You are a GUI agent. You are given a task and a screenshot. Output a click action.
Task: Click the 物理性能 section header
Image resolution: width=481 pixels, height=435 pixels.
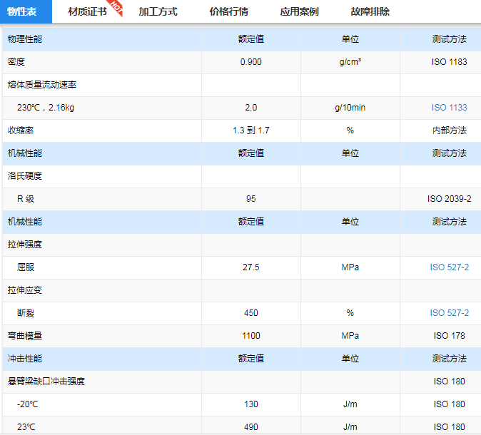[x=25, y=39]
